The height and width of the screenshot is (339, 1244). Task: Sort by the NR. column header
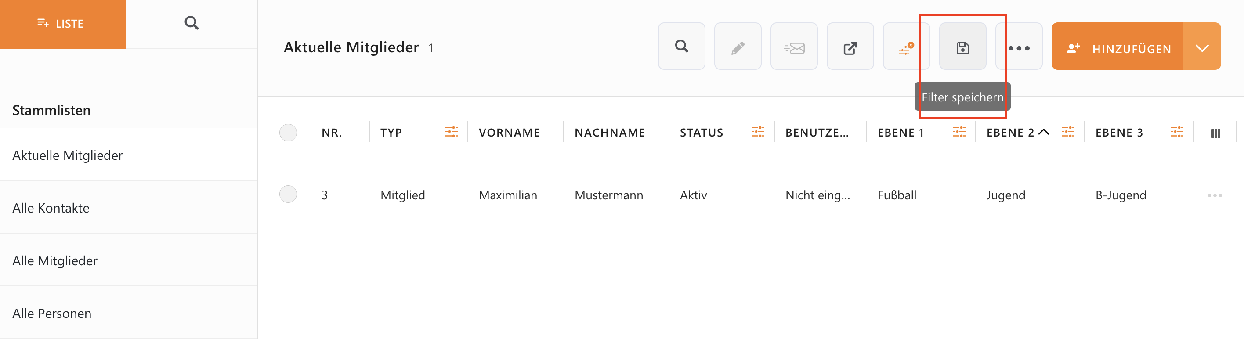[x=332, y=133]
